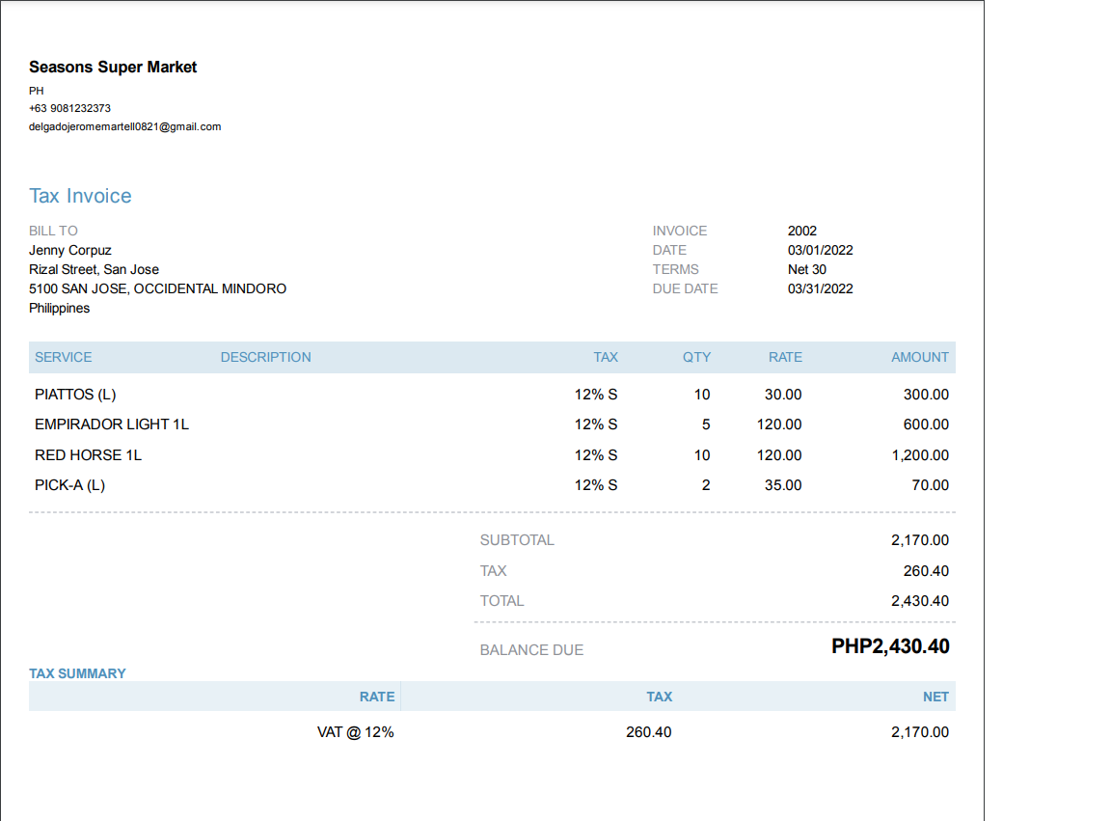This screenshot has height=821, width=1111.
Task: Click the due date 03/31/2022
Action: pyautogui.click(x=820, y=288)
